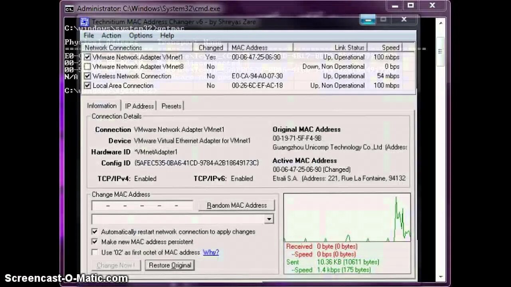Click the network traffic graph

[x=347, y=218]
